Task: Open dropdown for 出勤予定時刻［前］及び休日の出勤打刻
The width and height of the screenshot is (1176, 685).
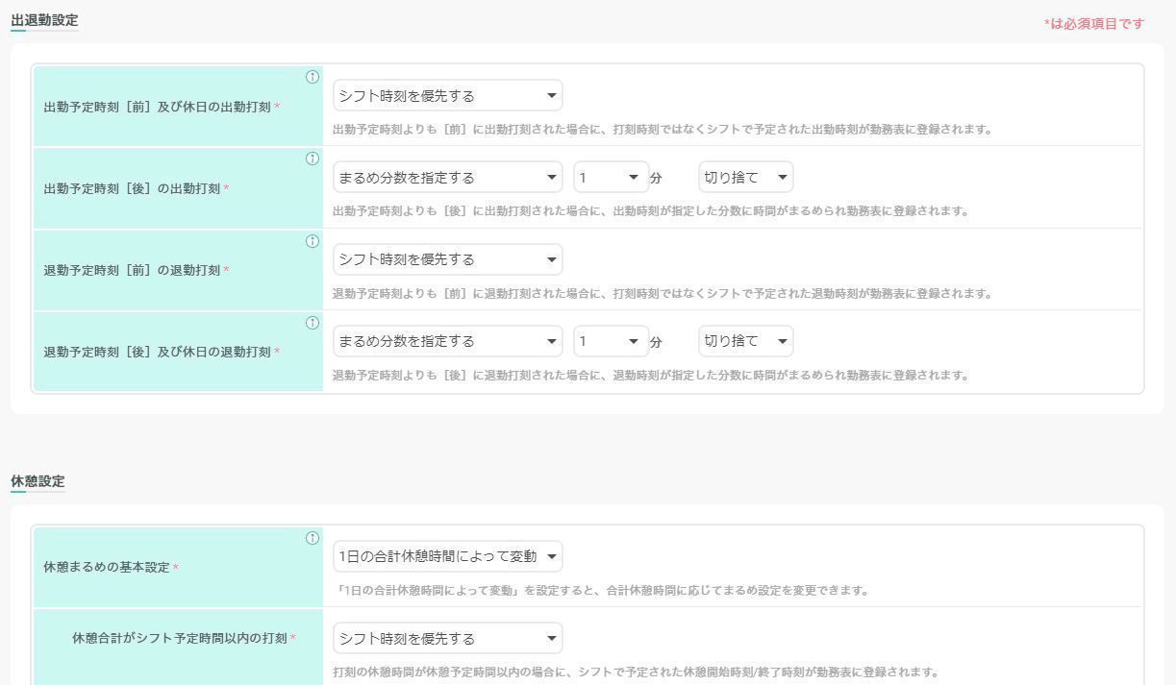Action: pos(447,96)
